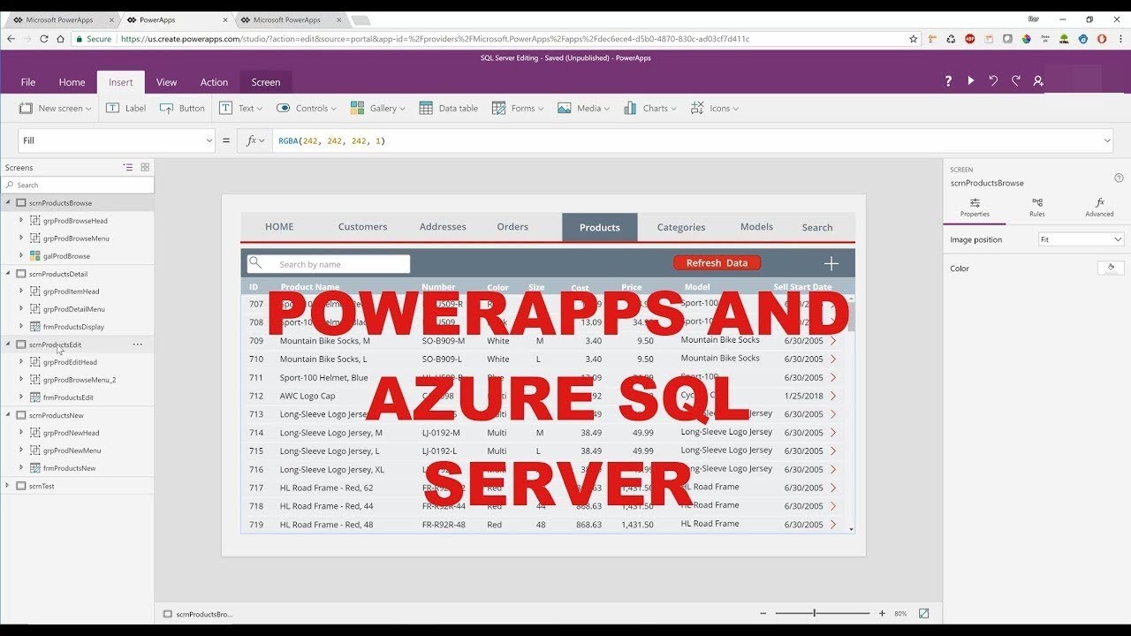Open the Charts dropdown
Screen dimensions: 1131x636
coord(649,108)
